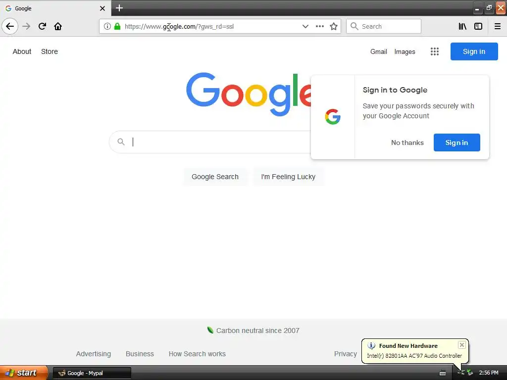Open the hamburger application menu

pos(498,26)
